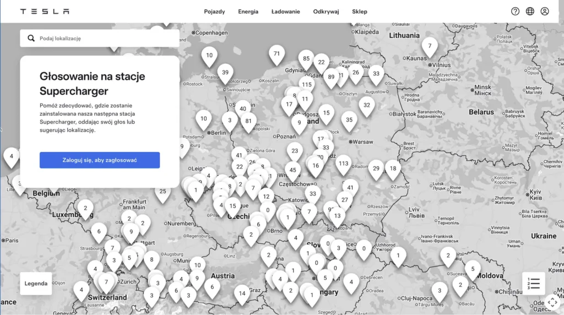Select the map pin numbered 12
This screenshot has height=315, width=564.
(266, 198)
